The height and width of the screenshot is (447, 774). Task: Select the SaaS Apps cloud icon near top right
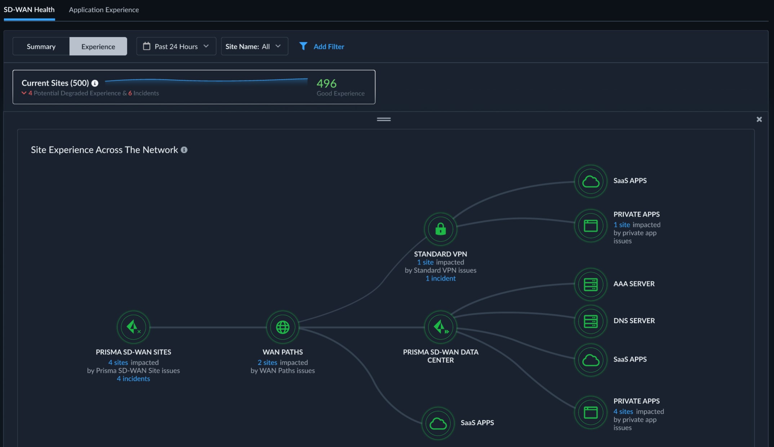(x=590, y=181)
